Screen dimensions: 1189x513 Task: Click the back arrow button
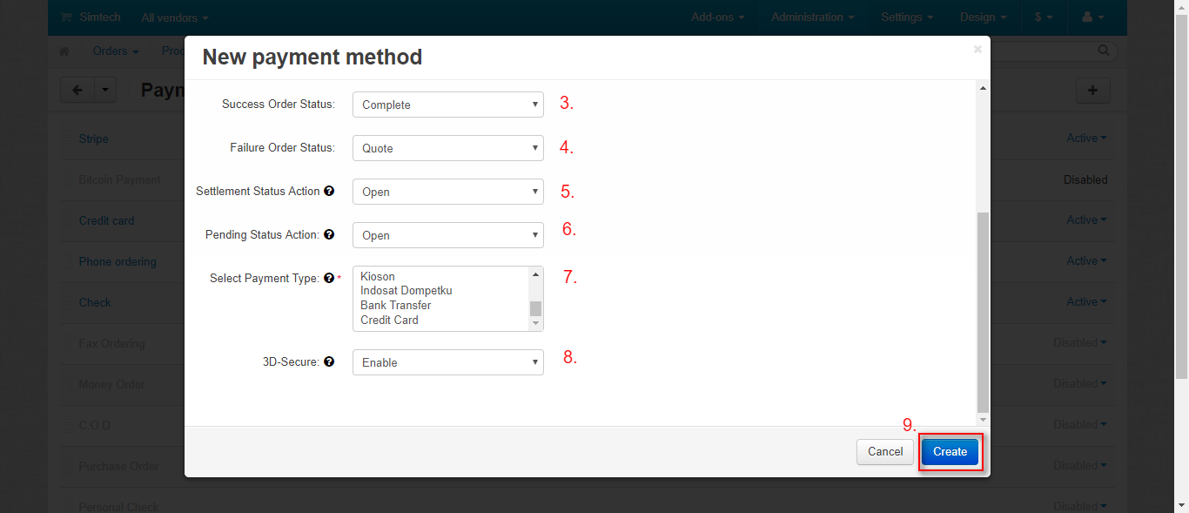click(x=77, y=90)
